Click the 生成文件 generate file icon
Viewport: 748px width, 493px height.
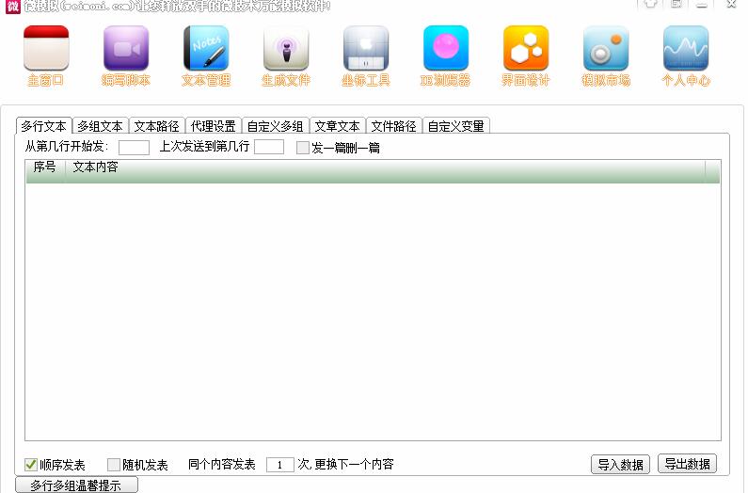(x=286, y=48)
